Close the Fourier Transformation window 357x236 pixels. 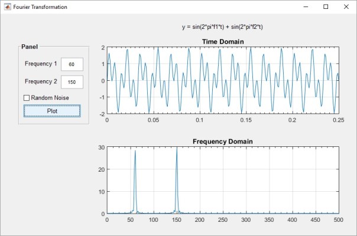[346, 7]
